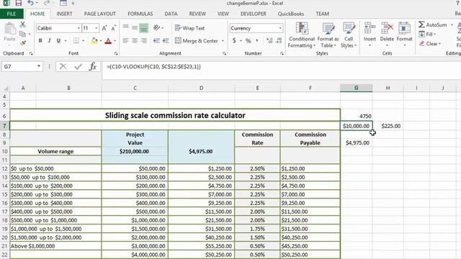Click the Format Painter brush icon
This screenshot has width=461, height=259.
point(22,43)
